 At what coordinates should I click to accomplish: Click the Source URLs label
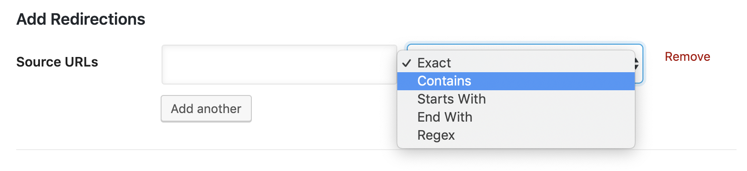coord(57,62)
